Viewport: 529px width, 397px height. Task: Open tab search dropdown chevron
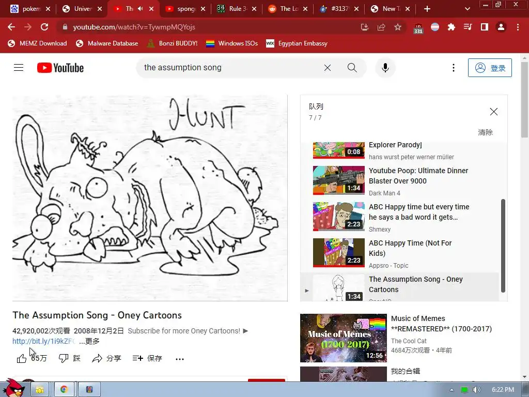click(467, 9)
